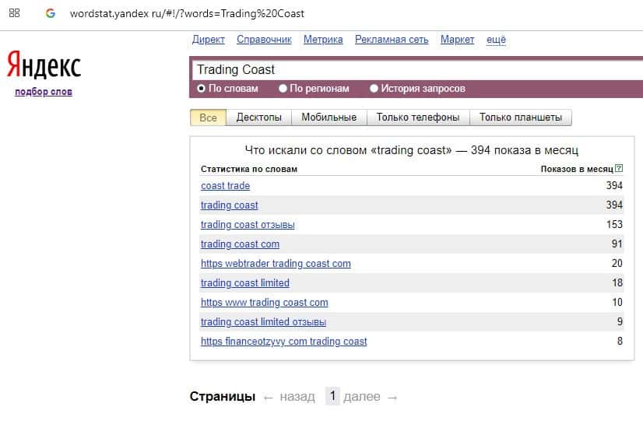Click the 91 impressions value
The height and width of the screenshot is (428, 643).
pyautogui.click(x=617, y=244)
